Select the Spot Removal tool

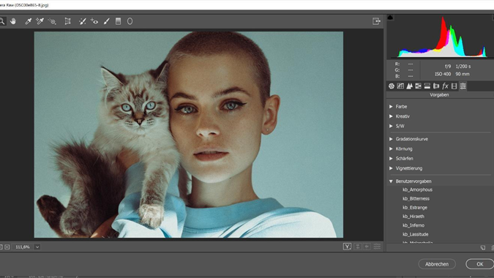pos(82,21)
